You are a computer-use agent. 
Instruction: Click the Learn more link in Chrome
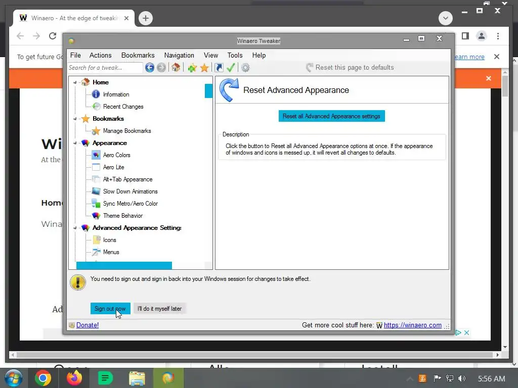pyautogui.click(x=469, y=57)
